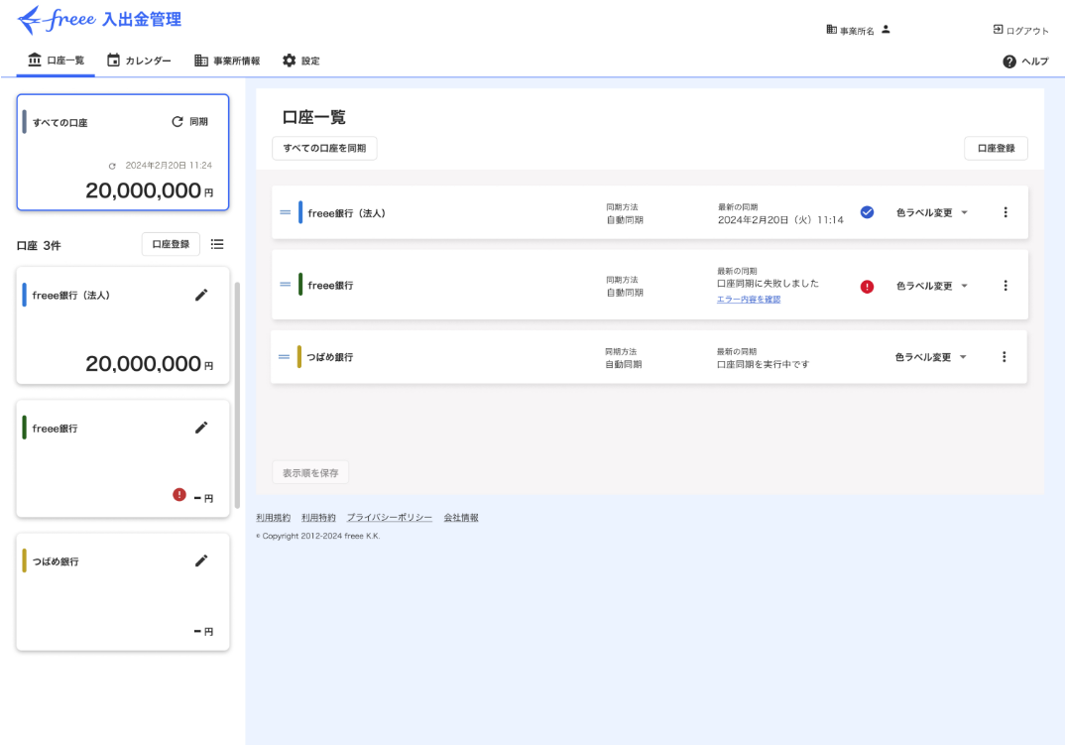Select the すべての口座 summary card

point(123,152)
